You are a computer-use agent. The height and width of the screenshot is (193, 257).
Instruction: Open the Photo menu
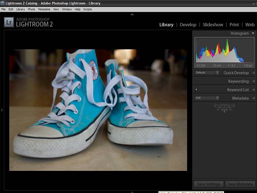pos(31,9)
